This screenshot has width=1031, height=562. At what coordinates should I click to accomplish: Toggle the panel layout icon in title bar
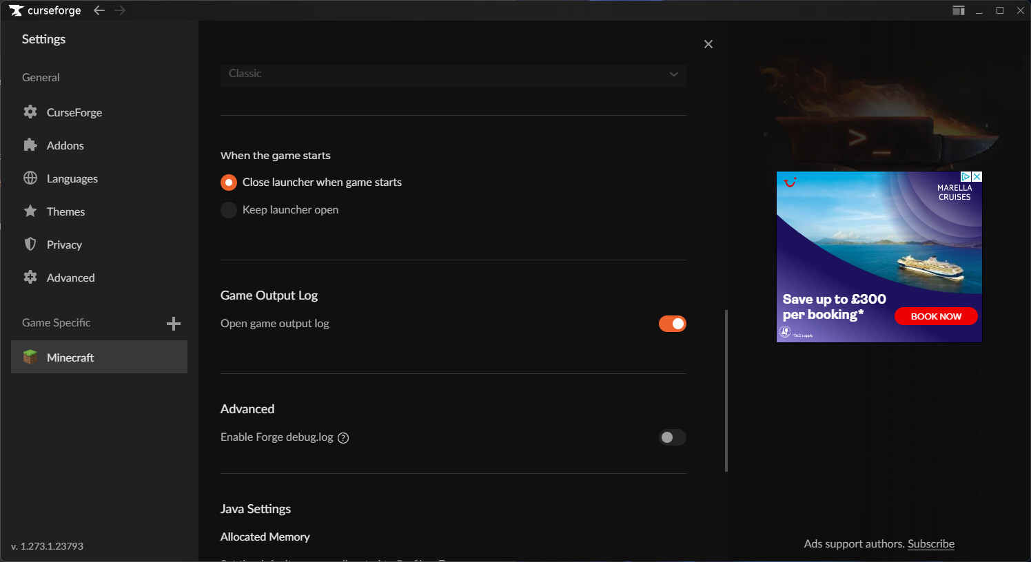coord(959,10)
